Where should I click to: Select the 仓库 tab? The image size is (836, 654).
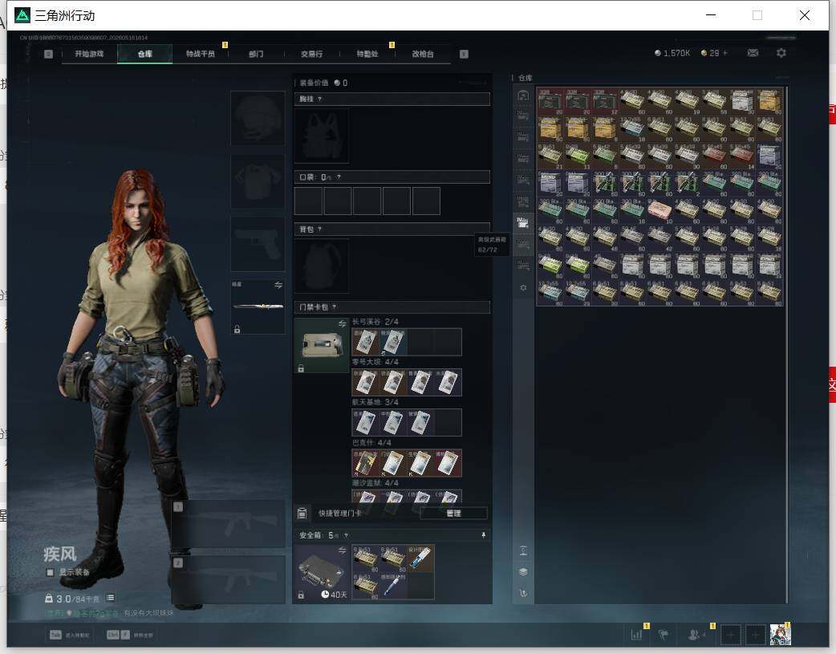coord(145,54)
